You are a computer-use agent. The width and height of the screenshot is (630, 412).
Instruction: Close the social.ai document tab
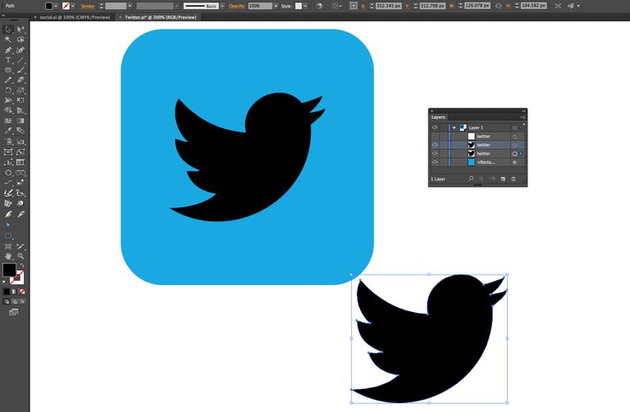pos(35,17)
